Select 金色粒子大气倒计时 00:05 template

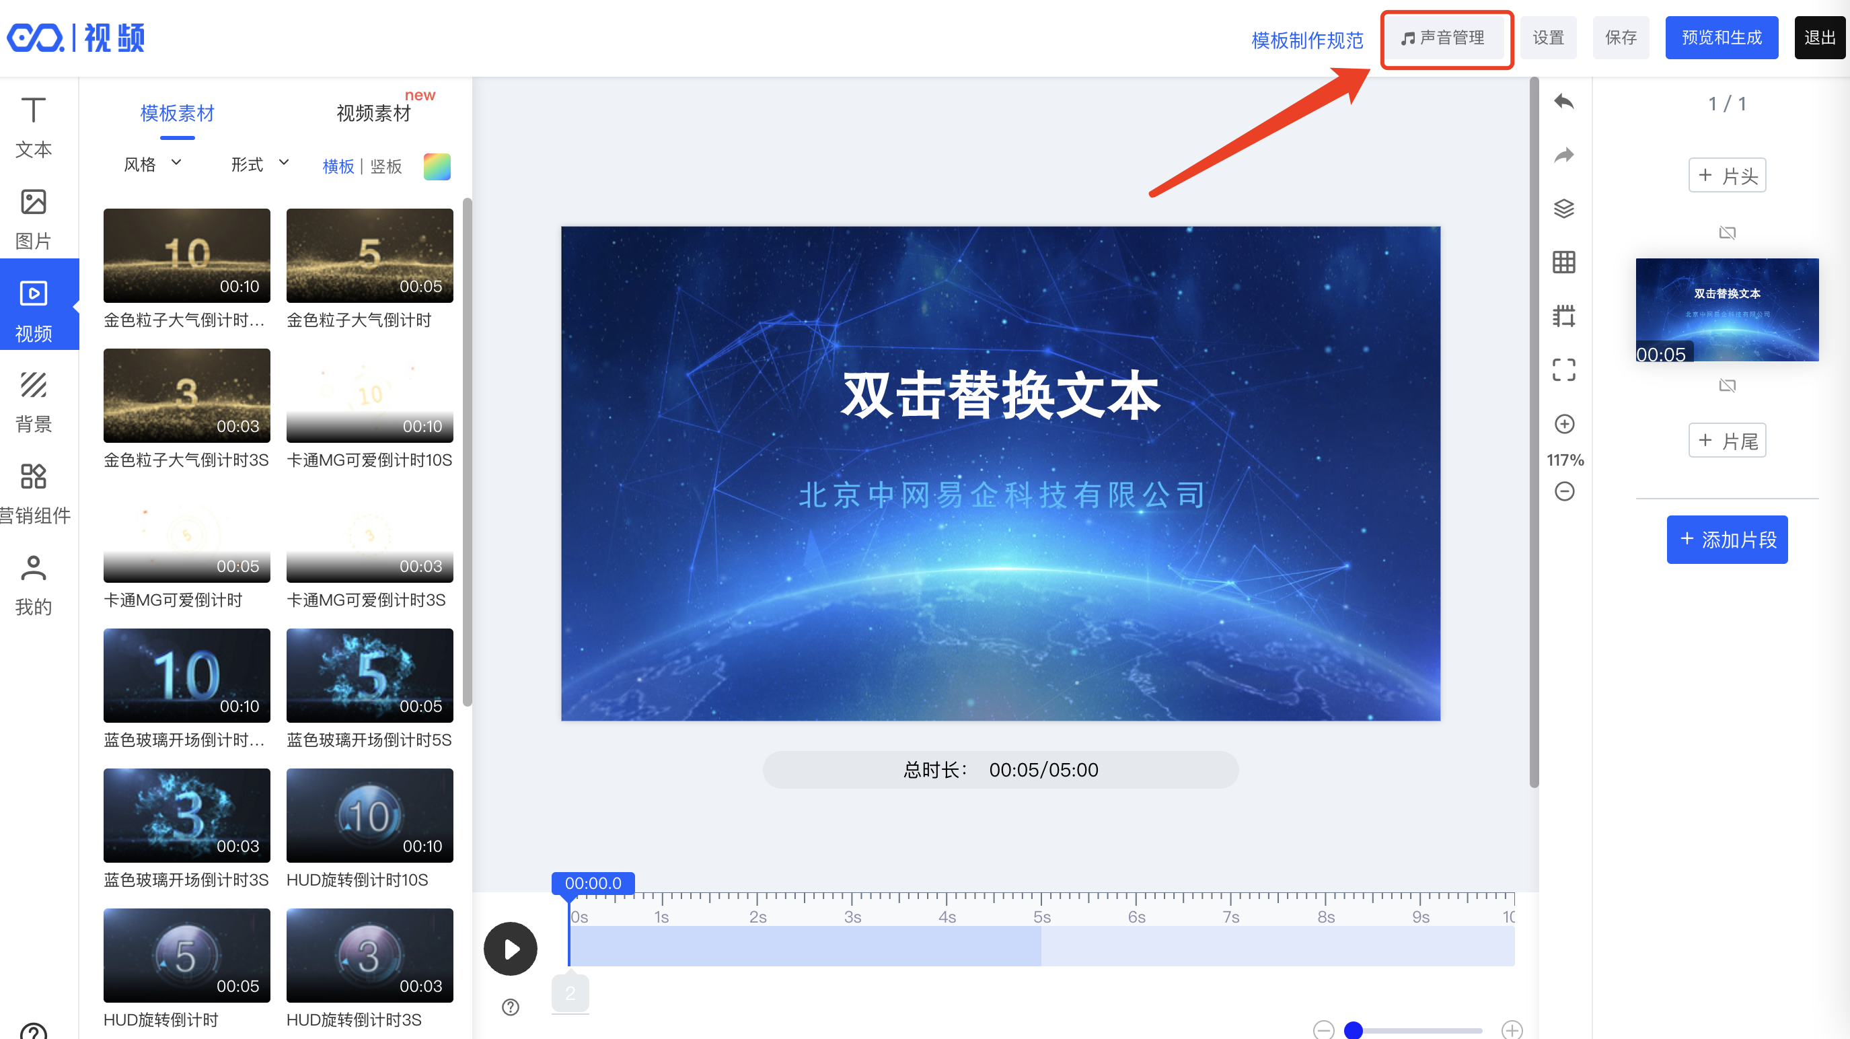[x=370, y=256]
